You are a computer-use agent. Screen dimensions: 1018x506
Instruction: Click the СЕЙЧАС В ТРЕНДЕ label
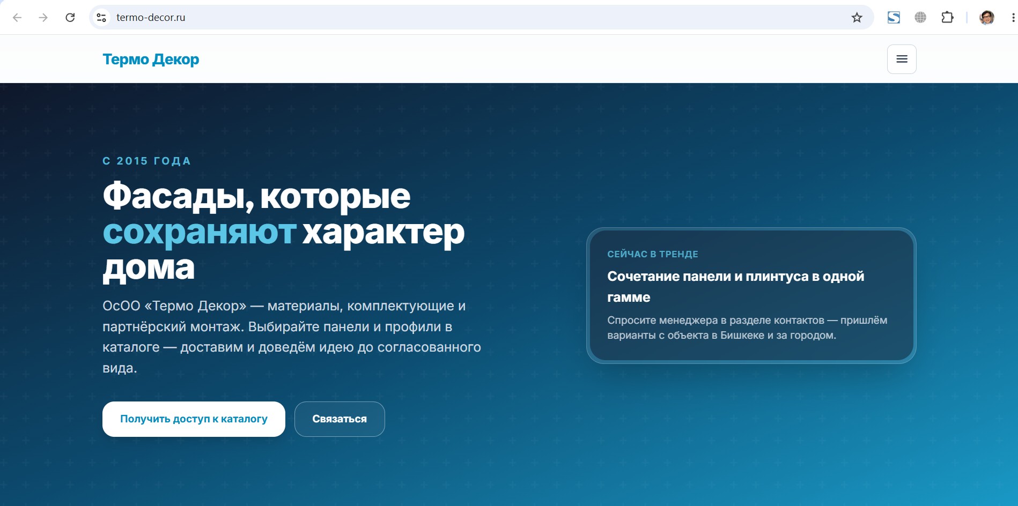tap(653, 254)
